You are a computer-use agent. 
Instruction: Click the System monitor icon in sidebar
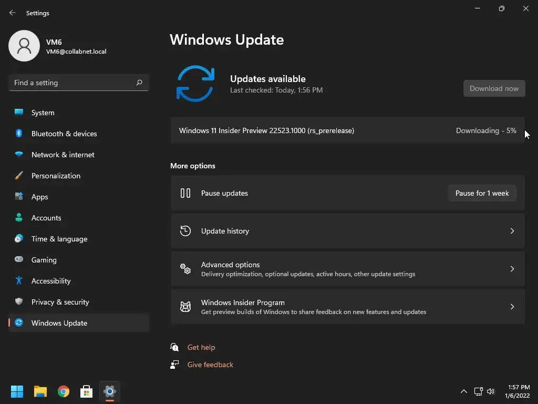point(19,113)
